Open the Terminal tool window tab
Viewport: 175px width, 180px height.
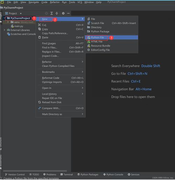66,175
